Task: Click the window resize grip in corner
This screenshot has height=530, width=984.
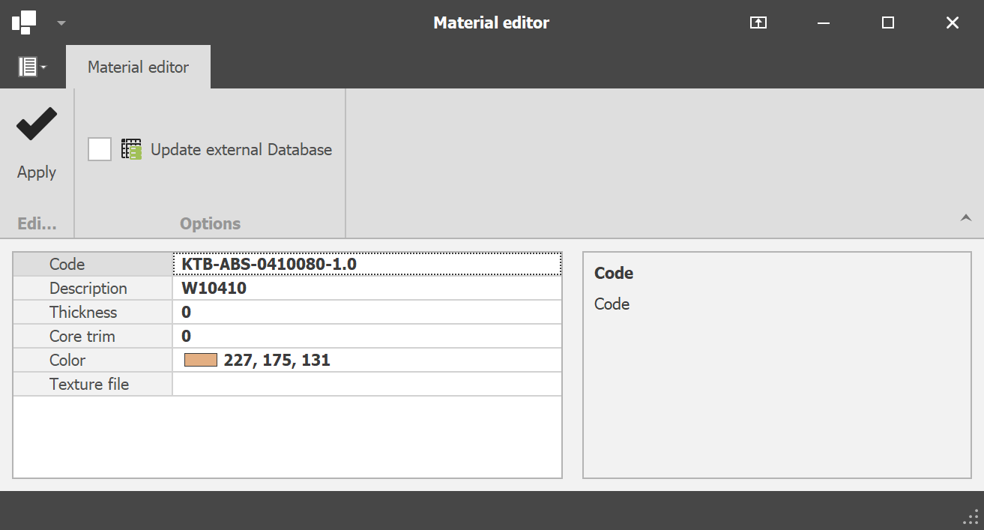Action: pos(970,517)
